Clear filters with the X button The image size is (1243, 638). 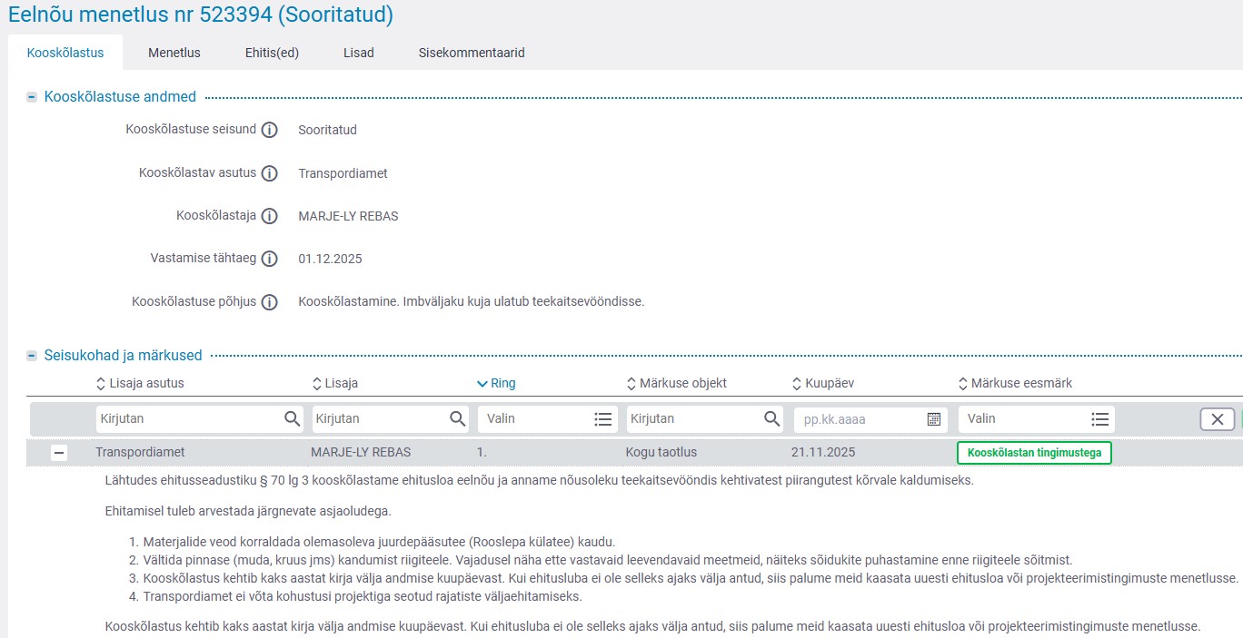pyautogui.click(x=1217, y=419)
